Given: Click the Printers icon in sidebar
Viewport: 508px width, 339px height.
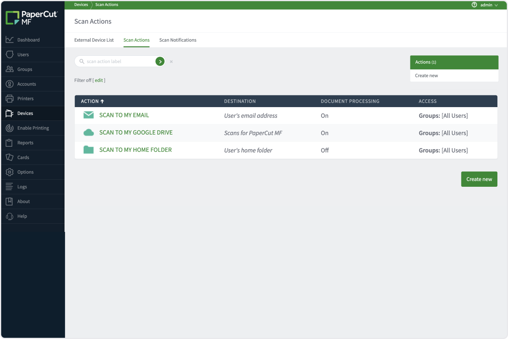Looking at the screenshot, I should [10, 98].
